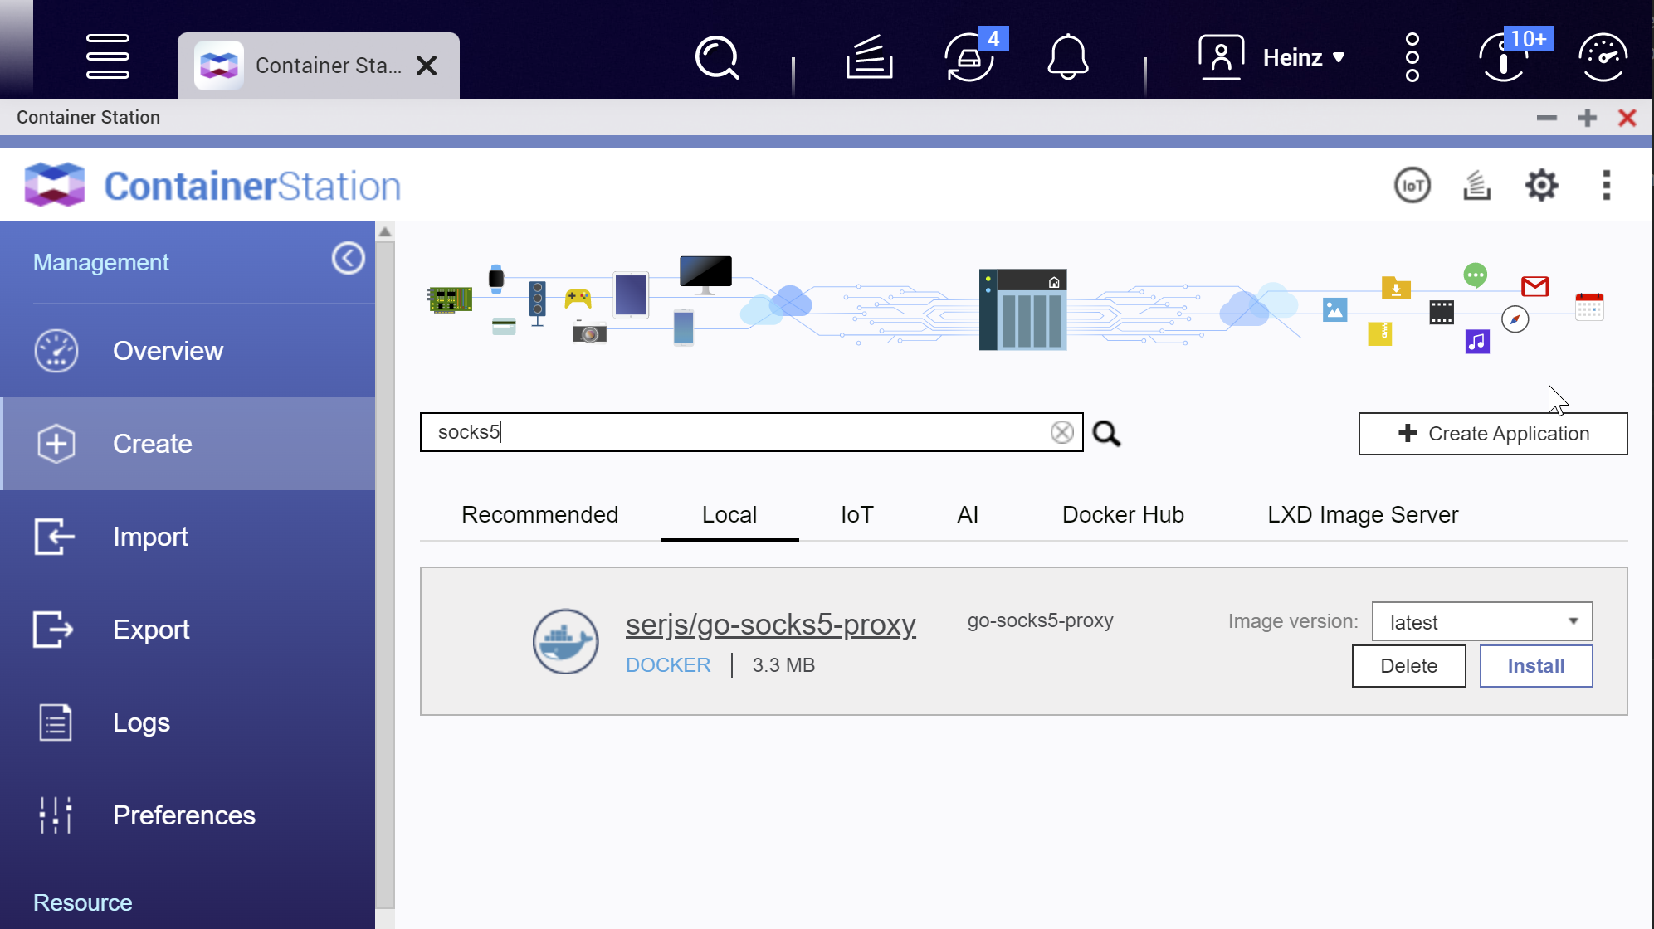
Task: Switch to the Recommended tab
Action: 539,514
